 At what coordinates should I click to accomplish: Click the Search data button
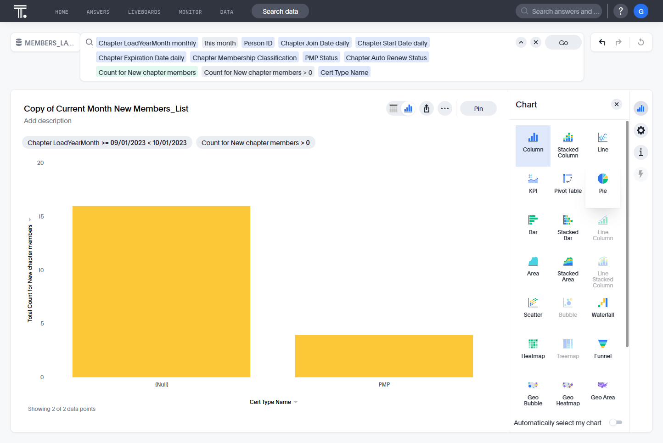tap(280, 11)
